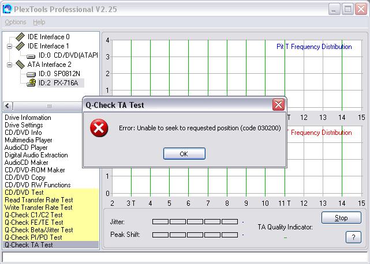Image resolution: width=370 pixels, height=264 pixels.
Task: Open Multimedia Player
Action: click(x=28, y=140)
